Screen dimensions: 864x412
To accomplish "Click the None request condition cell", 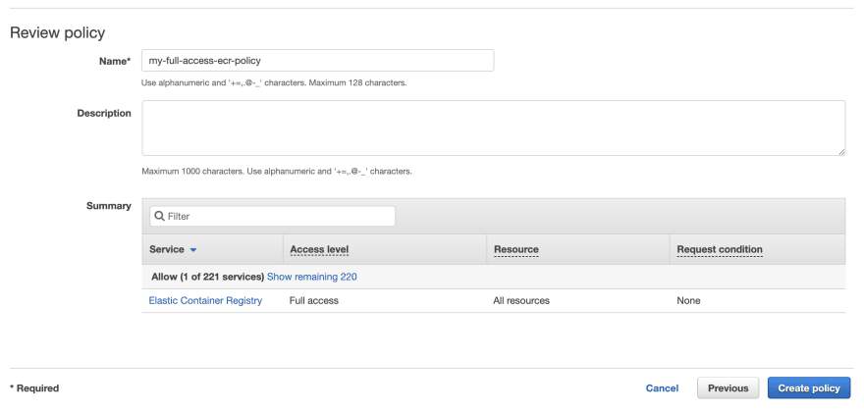I will (x=689, y=301).
